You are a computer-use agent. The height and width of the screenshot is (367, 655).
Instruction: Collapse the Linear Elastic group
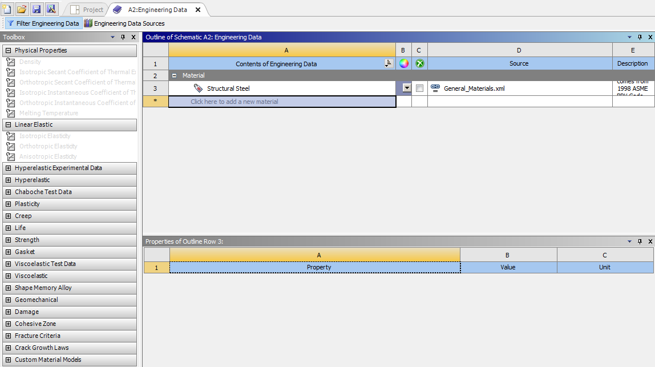point(9,124)
